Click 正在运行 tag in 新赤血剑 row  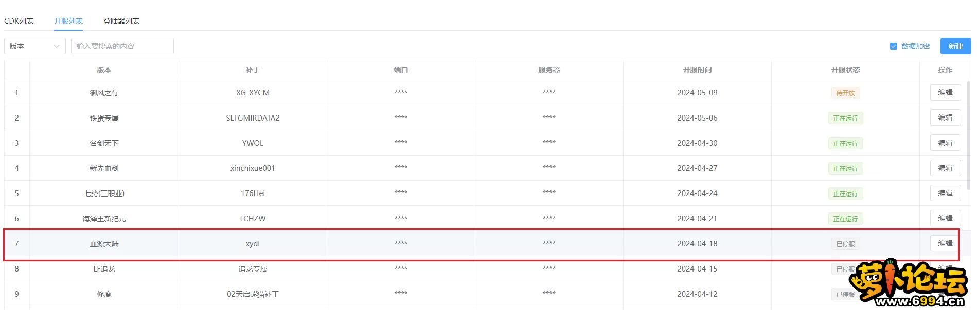[845, 168]
